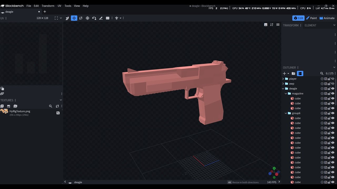Select the Seam/knife tool icon
This screenshot has width=337, height=189.
tap(101, 18)
